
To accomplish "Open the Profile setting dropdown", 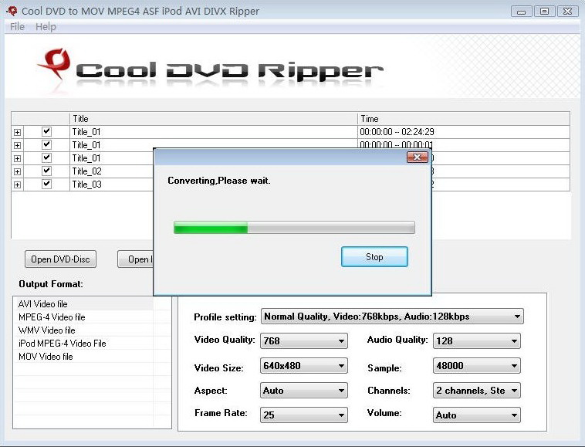I will click(392, 317).
